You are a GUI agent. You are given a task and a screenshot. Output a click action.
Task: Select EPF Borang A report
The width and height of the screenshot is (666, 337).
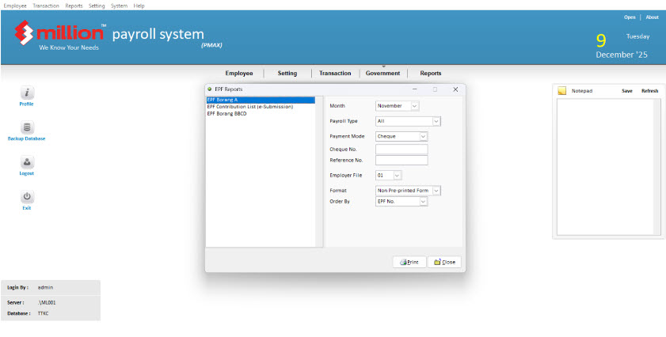pos(261,100)
